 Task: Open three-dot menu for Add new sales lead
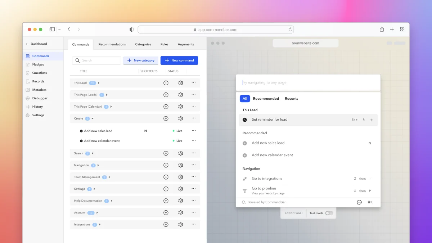194,131
